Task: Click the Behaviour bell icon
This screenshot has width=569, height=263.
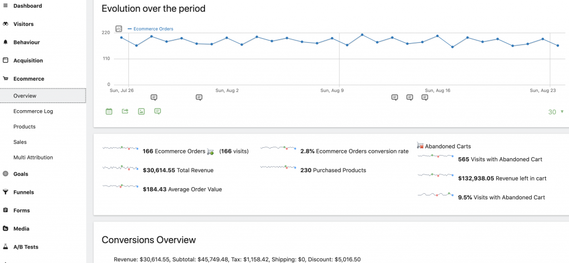Action: click(6, 42)
